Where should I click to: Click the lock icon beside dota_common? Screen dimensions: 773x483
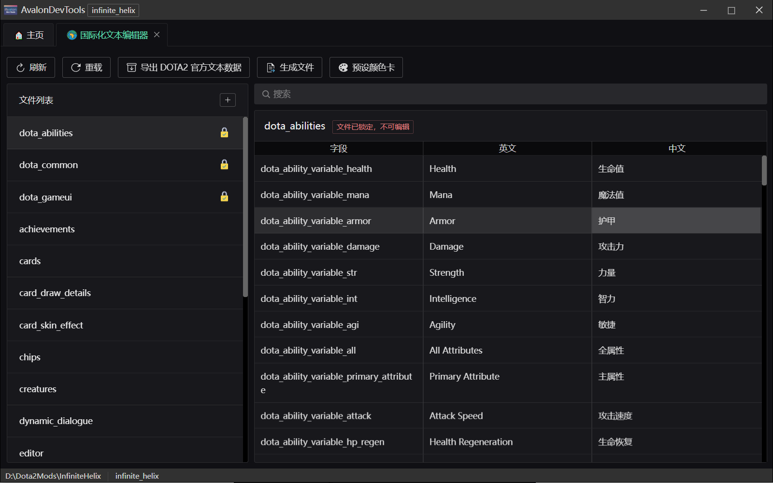(224, 165)
